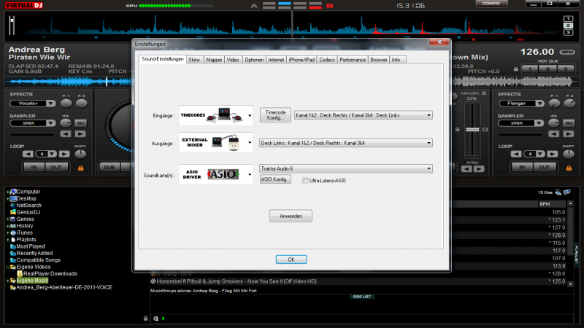Click the Timecode Konfig button
584x328 pixels.
click(275, 115)
